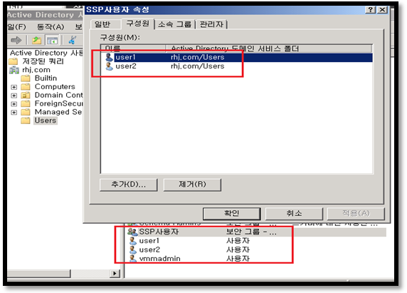Click the help question mark button in dialog
This screenshot has height=293, width=407.
pos(371,10)
